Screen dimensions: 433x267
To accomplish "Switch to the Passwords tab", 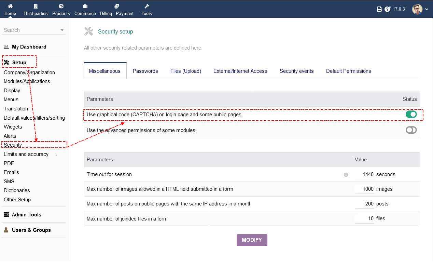I will [x=145, y=71].
